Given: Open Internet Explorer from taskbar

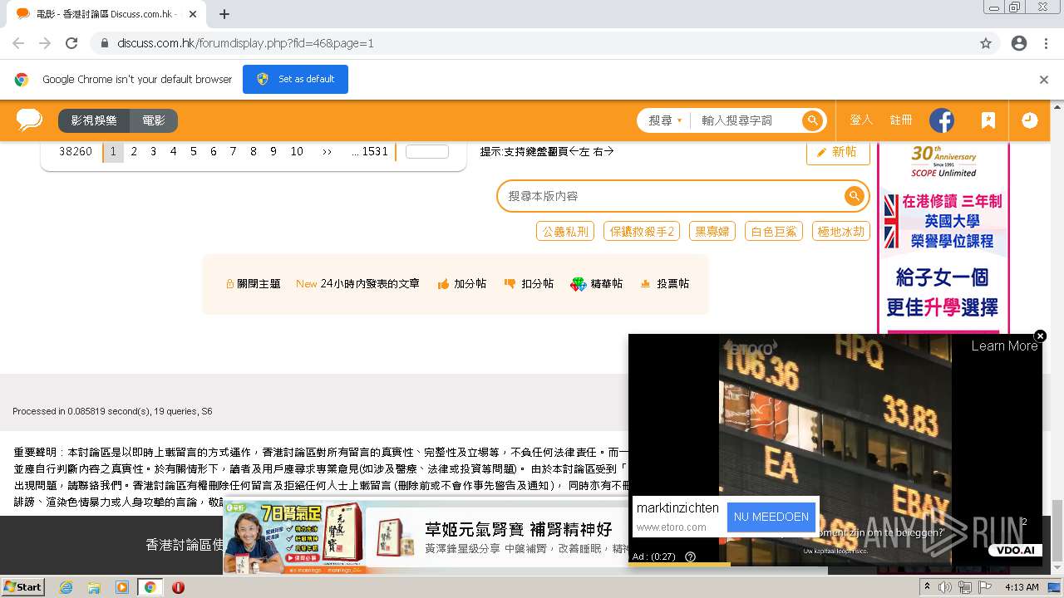Looking at the screenshot, I should point(66,587).
